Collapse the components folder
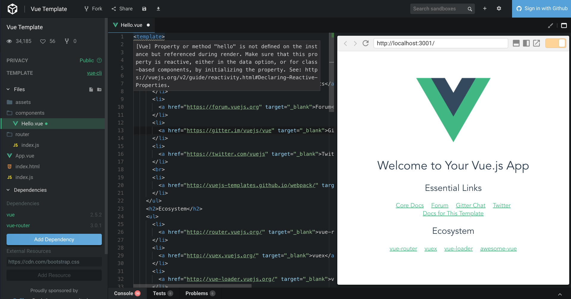571x299 pixels. (x=53, y=113)
